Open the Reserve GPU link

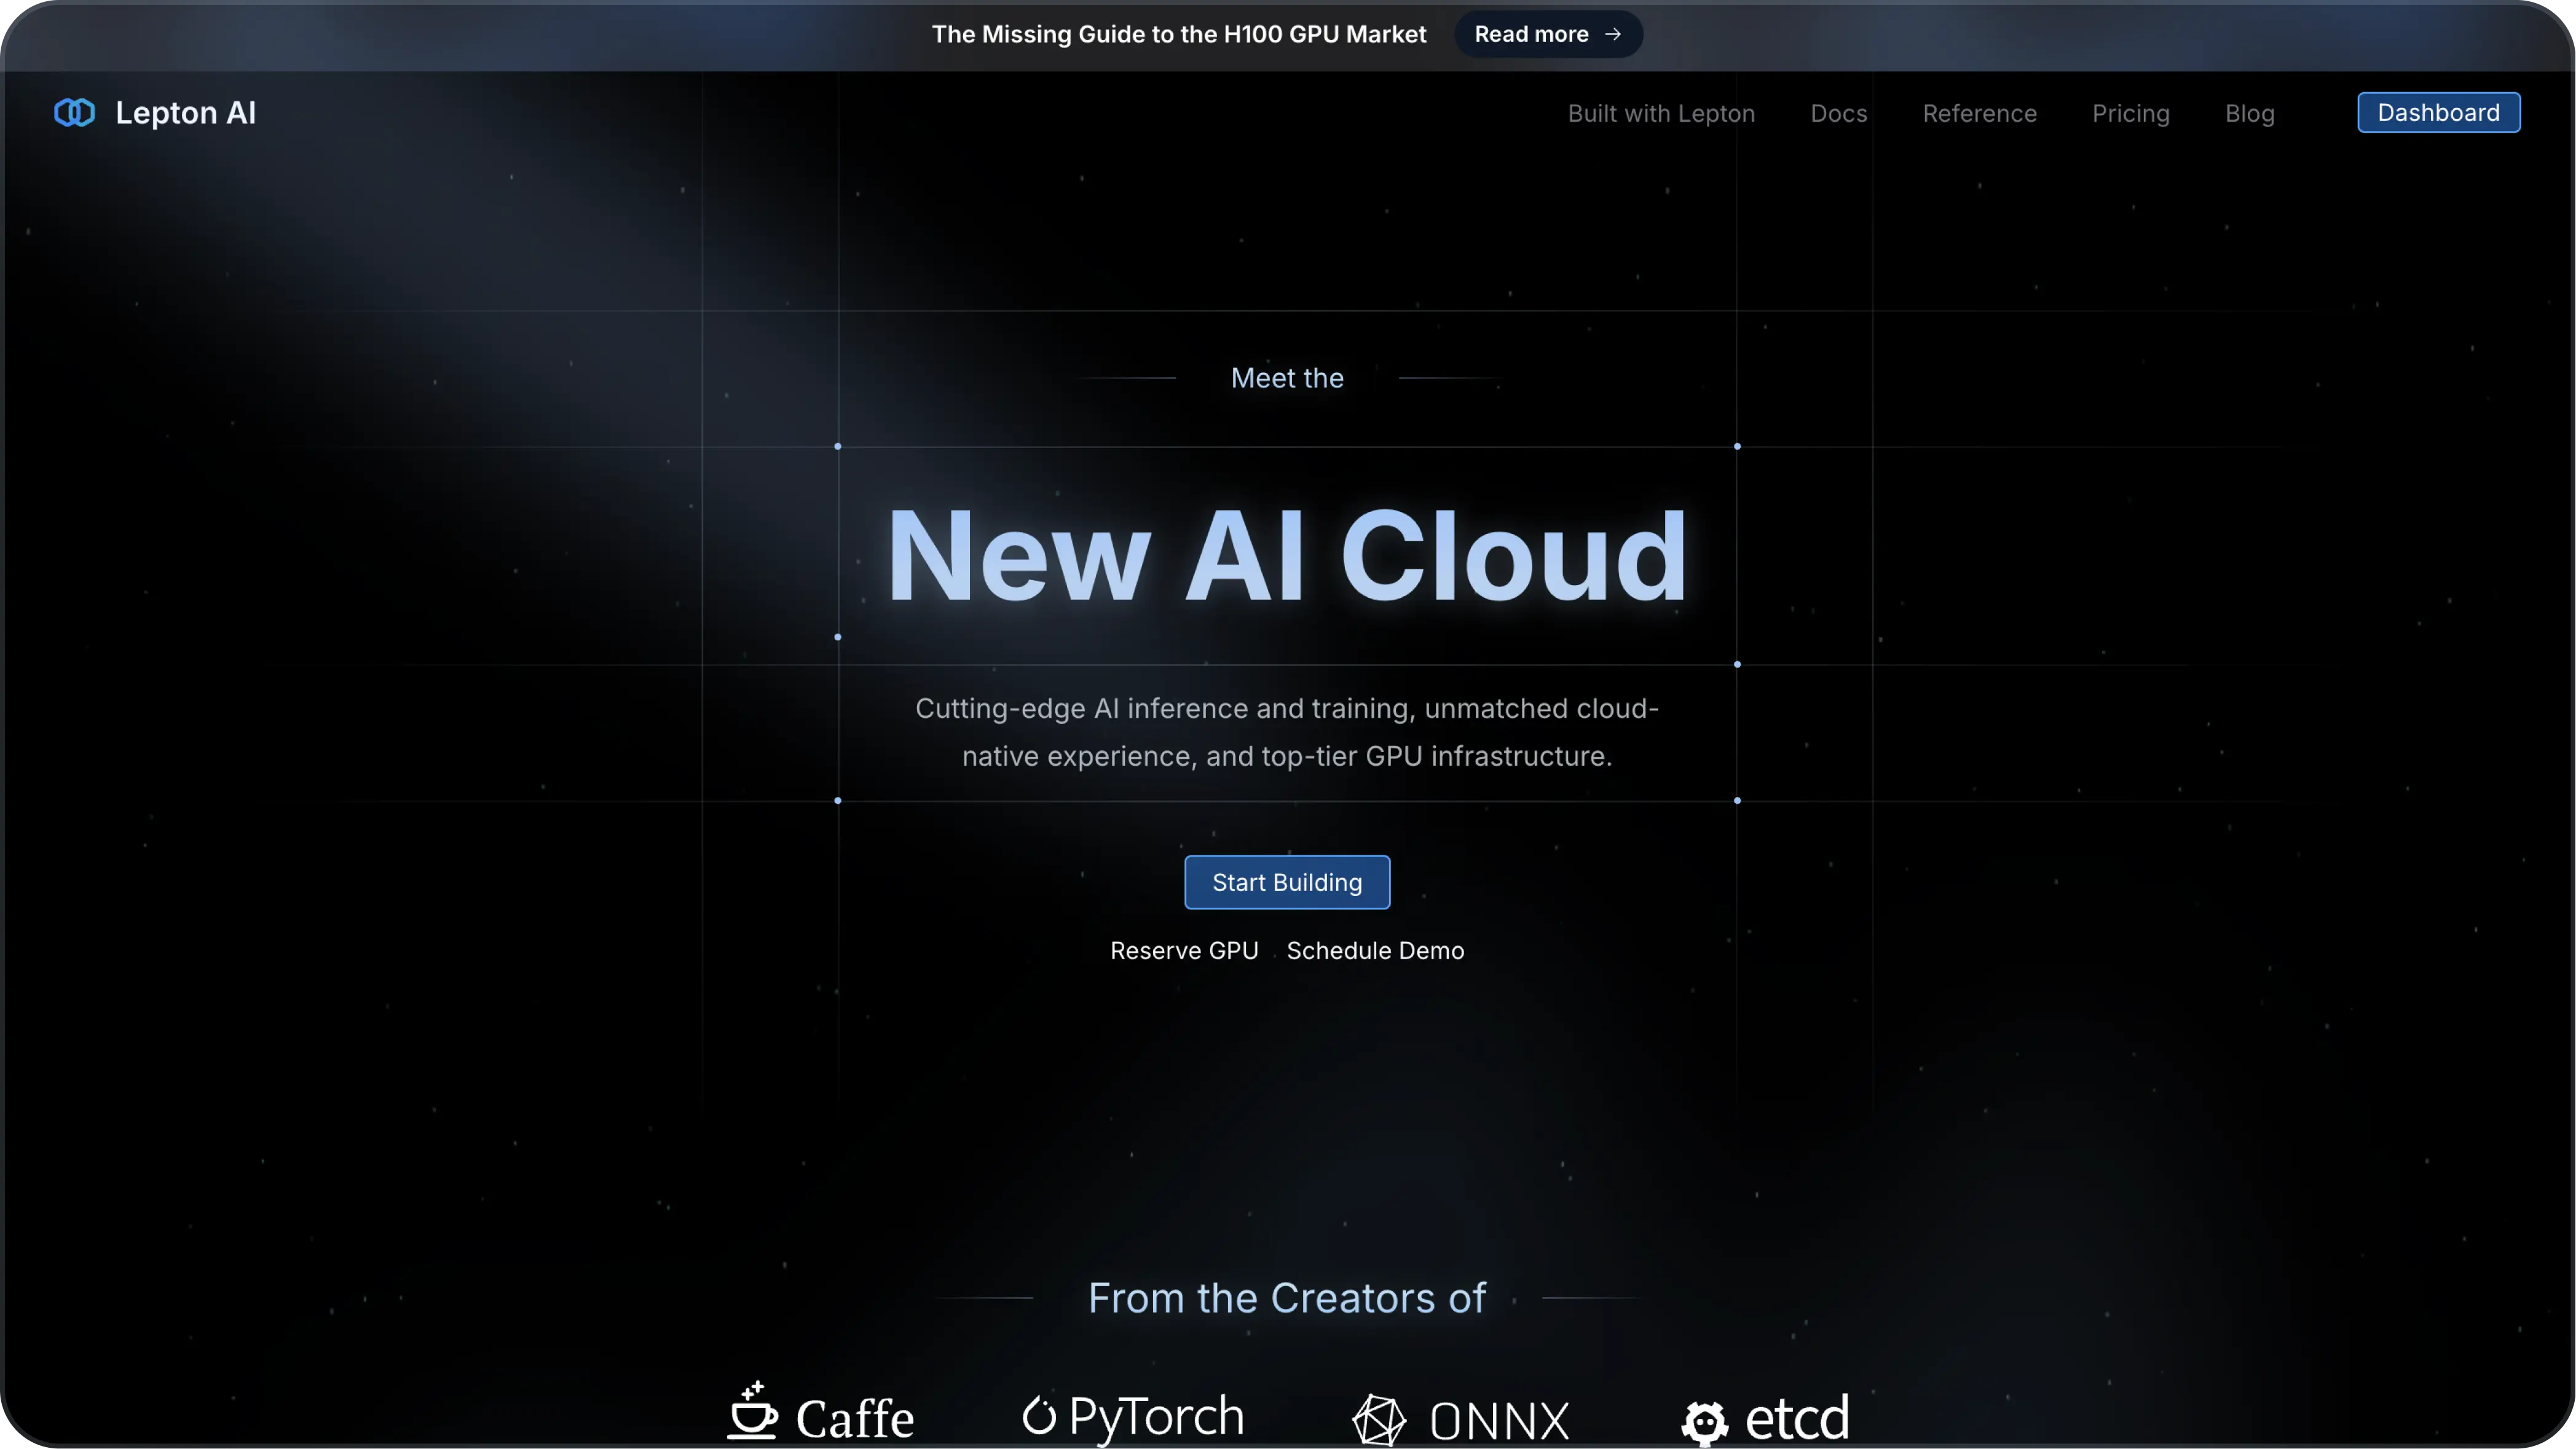[1184, 950]
